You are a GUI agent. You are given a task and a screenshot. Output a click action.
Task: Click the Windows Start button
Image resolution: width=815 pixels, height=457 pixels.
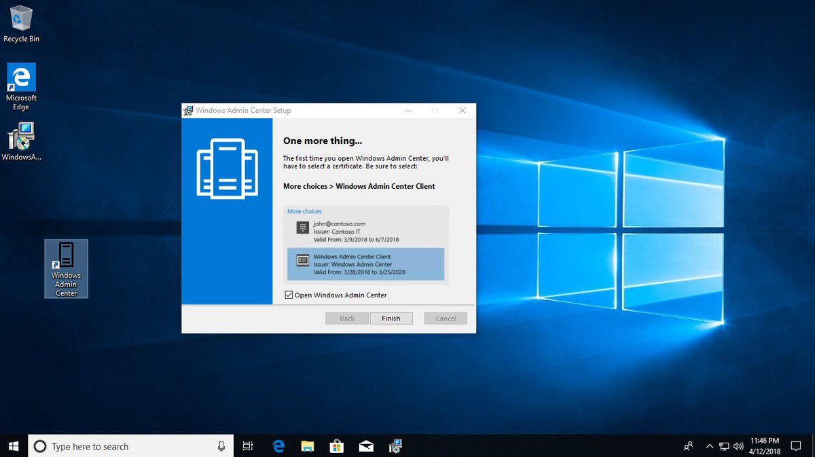coord(14,446)
